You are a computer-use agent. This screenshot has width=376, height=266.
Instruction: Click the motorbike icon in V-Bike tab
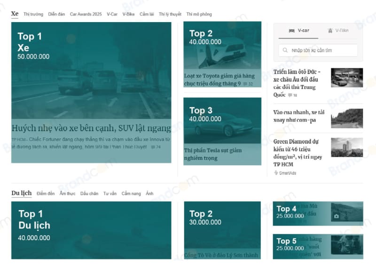pos(330,31)
